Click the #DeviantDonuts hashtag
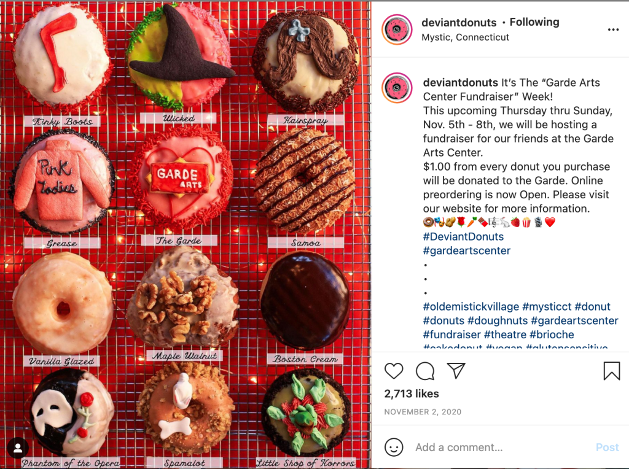 [463, 236]
